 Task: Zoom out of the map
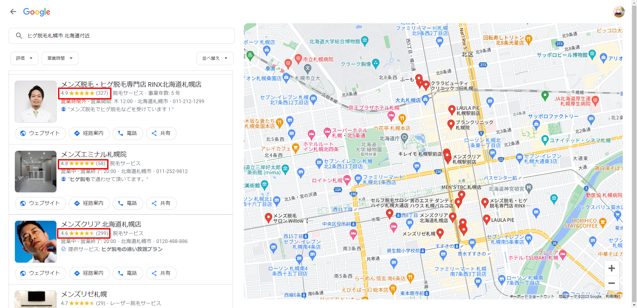[x=611, y=283]
